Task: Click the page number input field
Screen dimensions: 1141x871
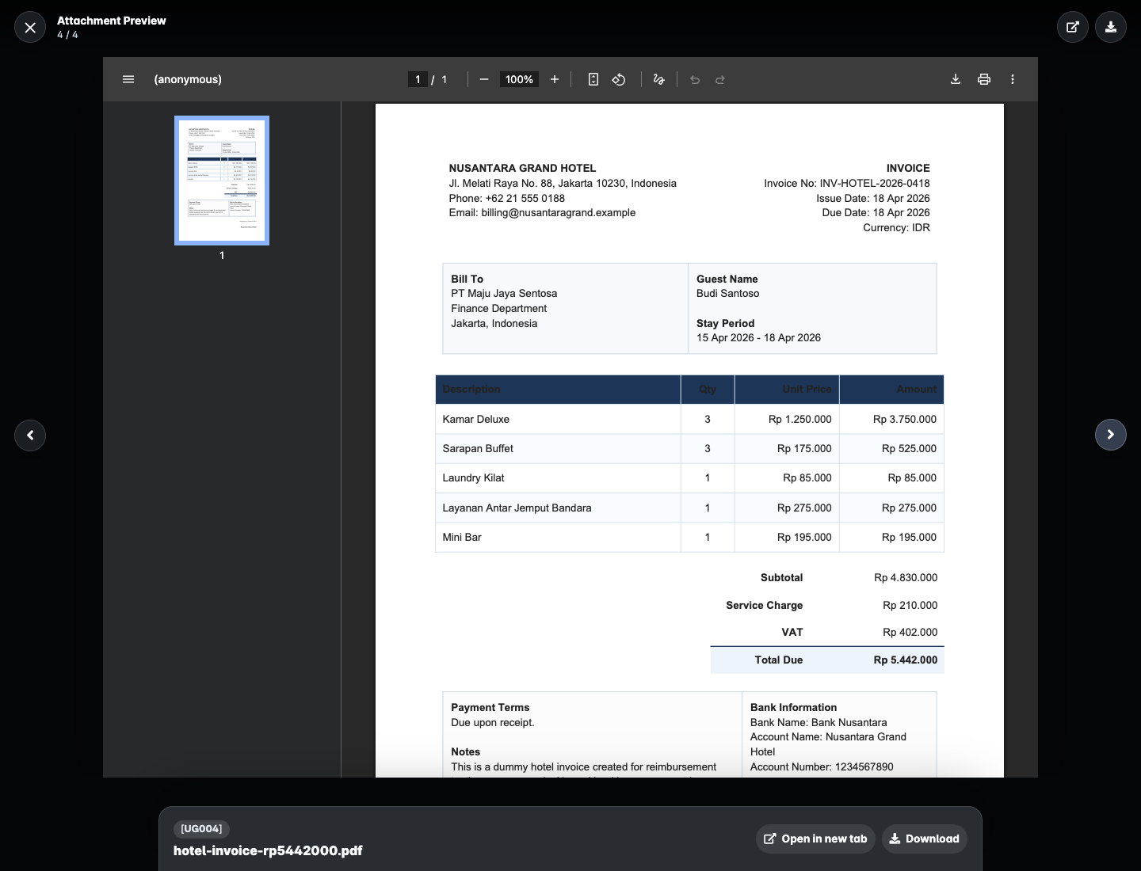Action: (x=418, y=79)
